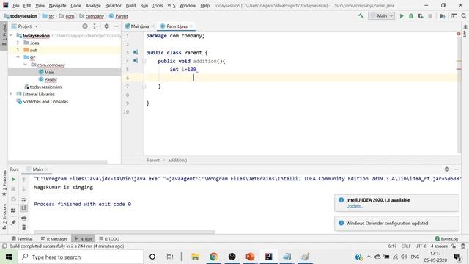Open the Messages tool window
The height and width of the screenshot is (264, 469).
click(54, 238)
